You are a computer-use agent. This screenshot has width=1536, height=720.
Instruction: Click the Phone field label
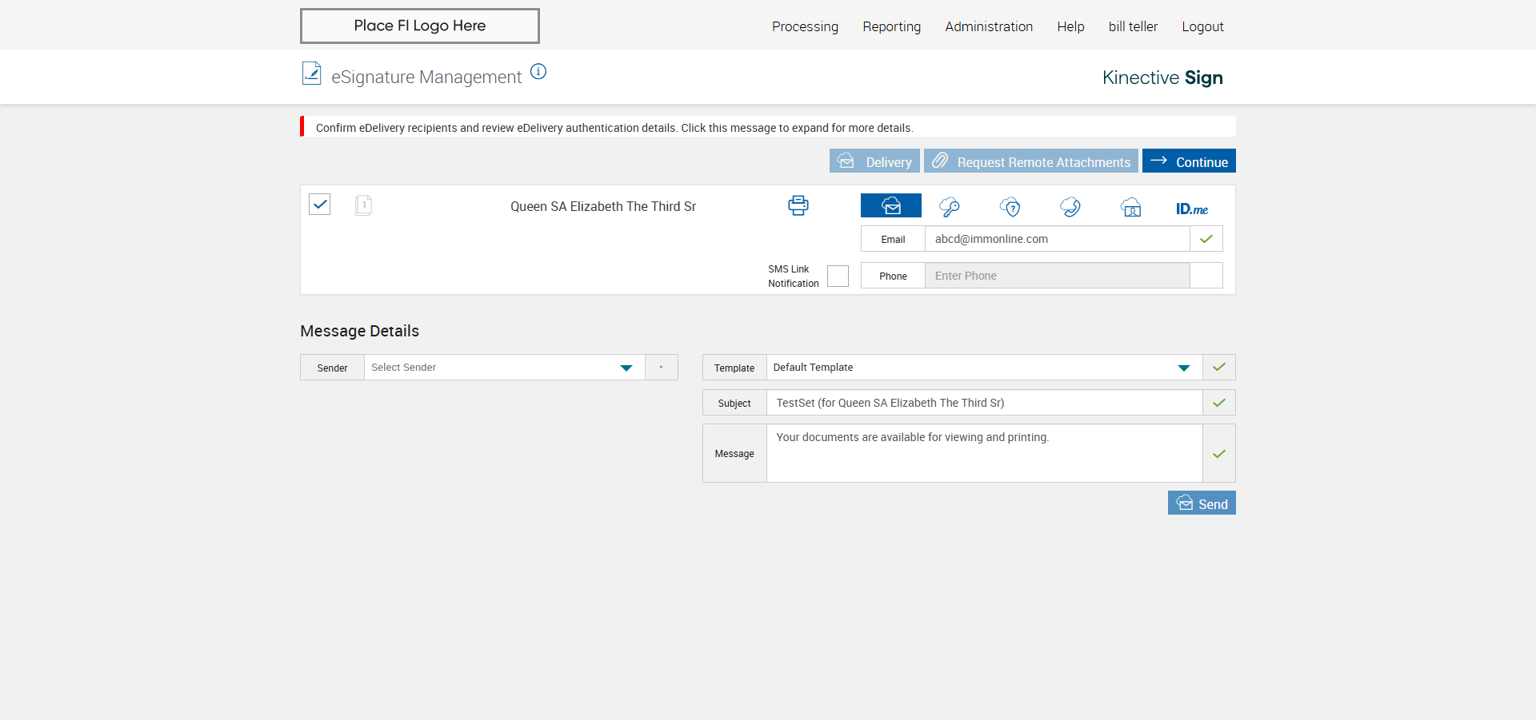tap(893, 276)
